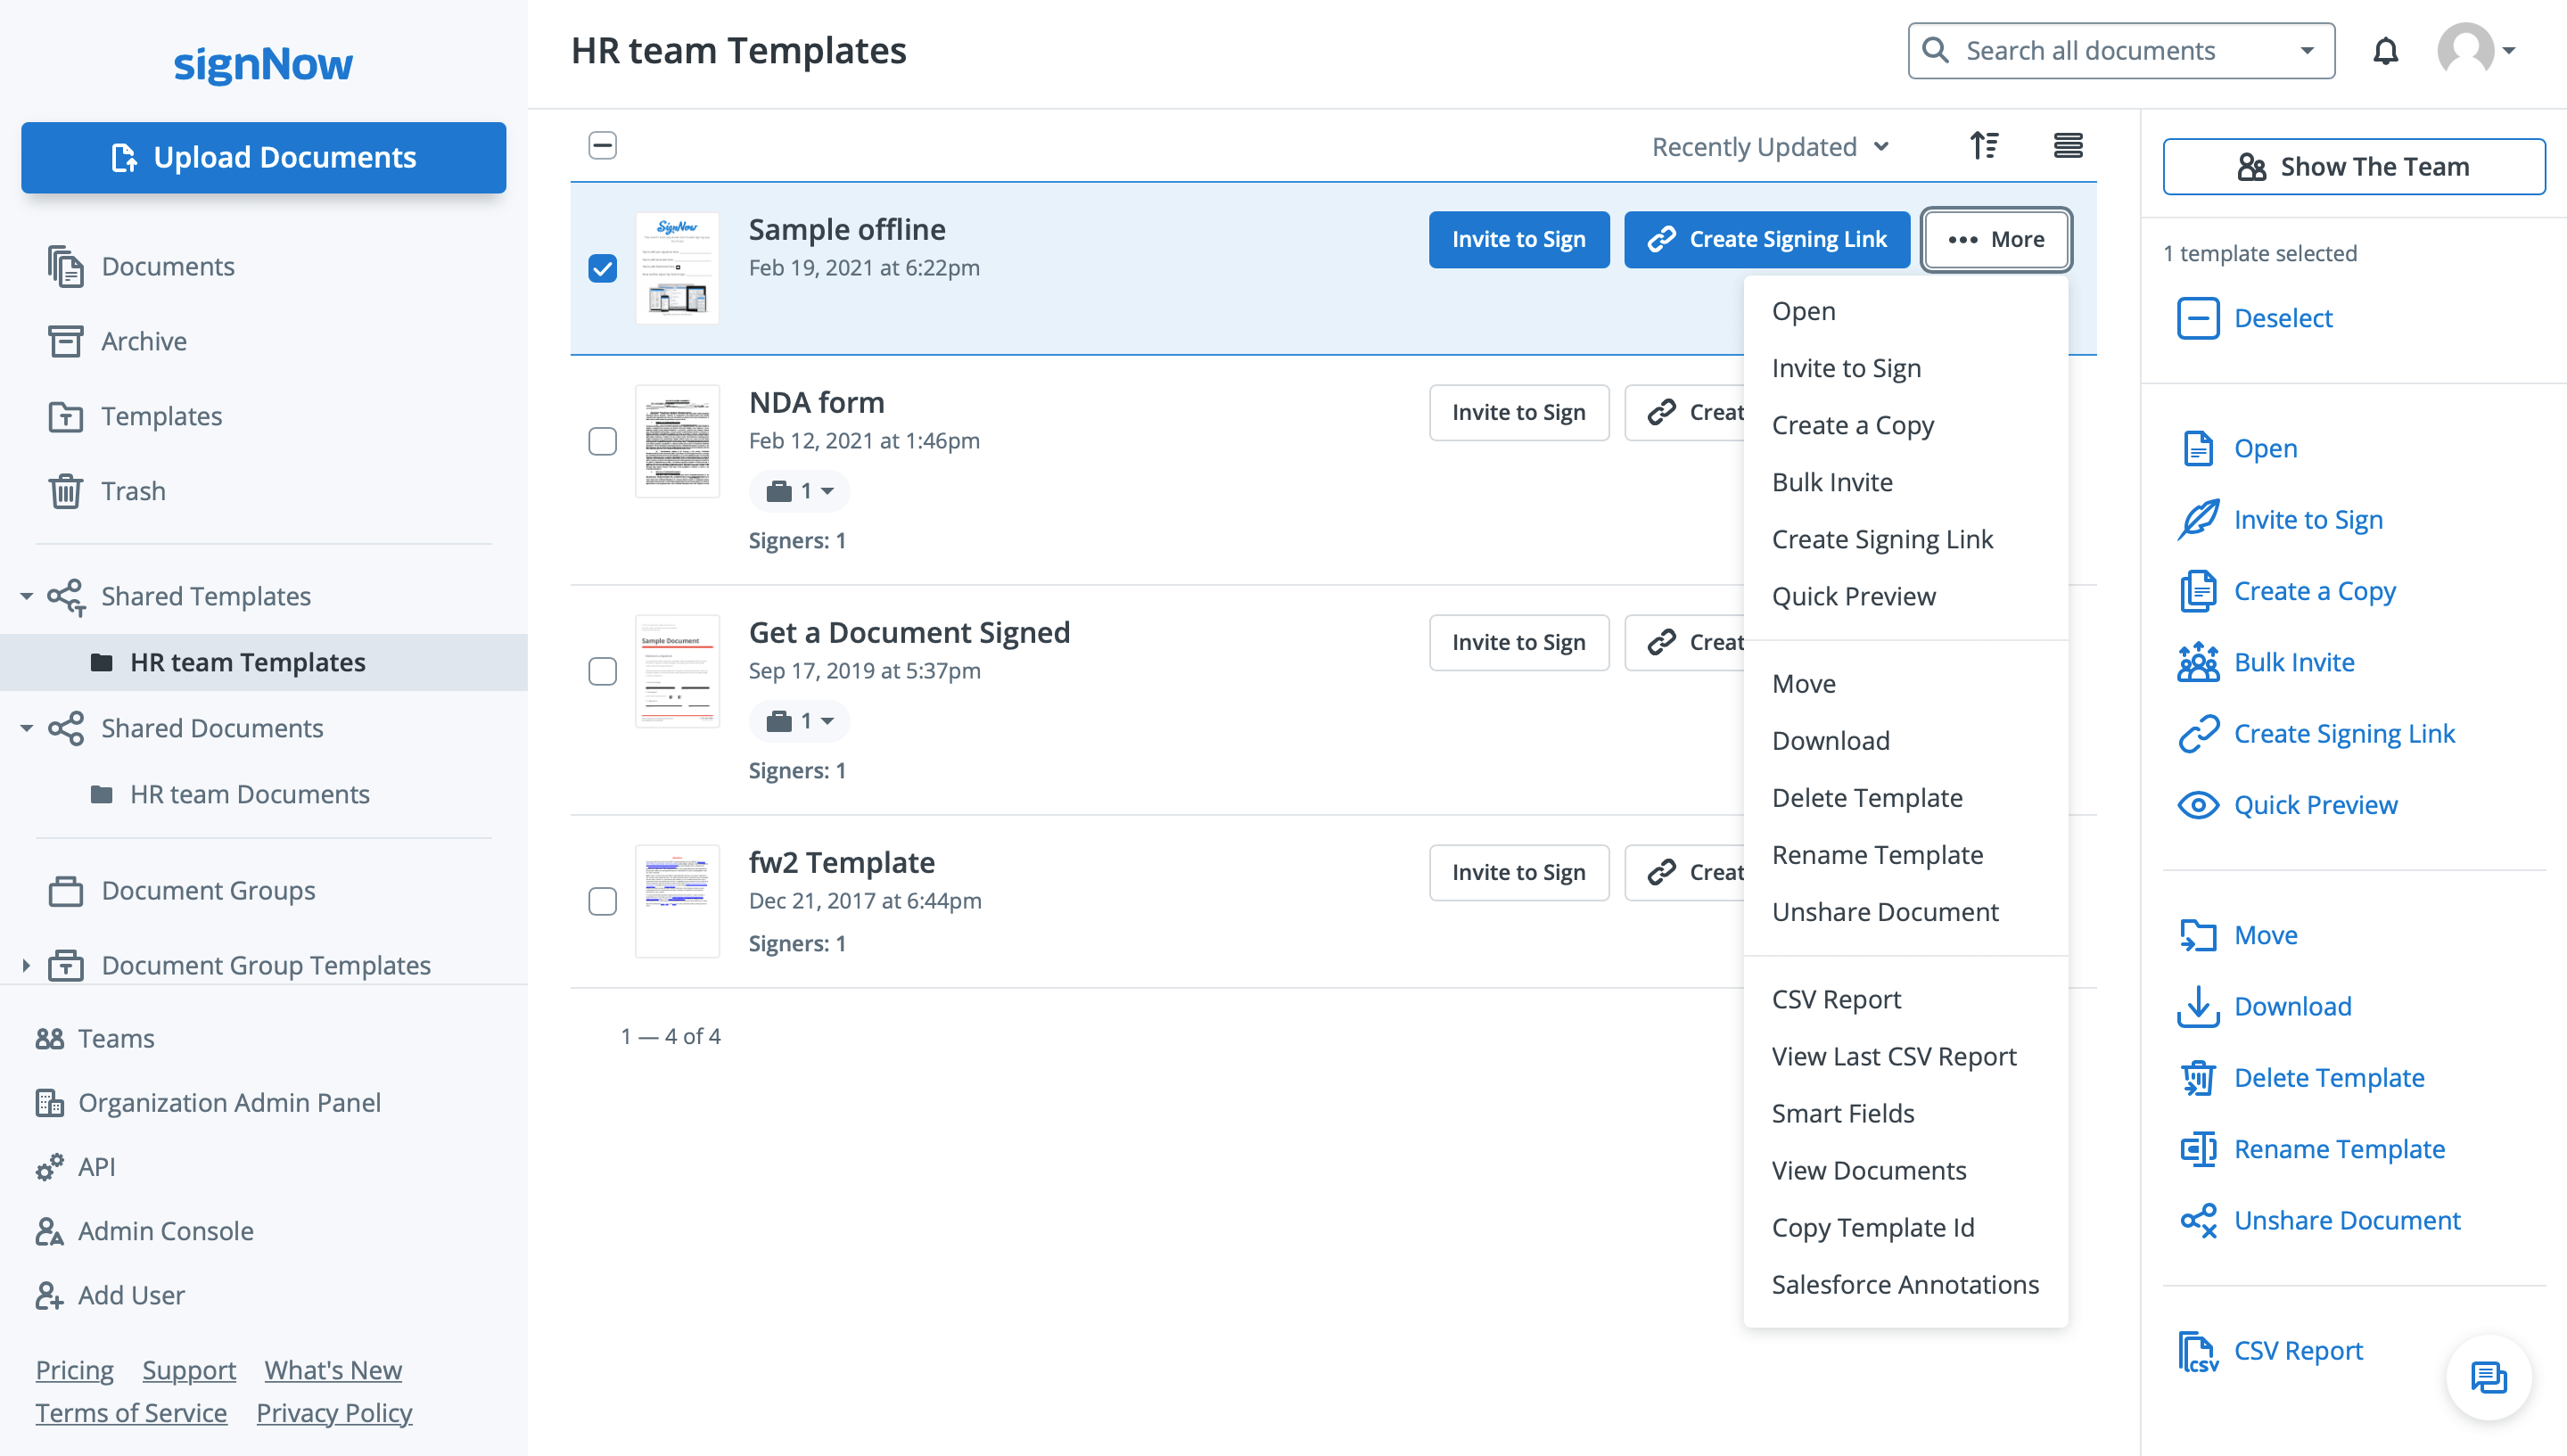Collapse the Shared Templates tree section
2567x1456 pixels.
point(27,596)
